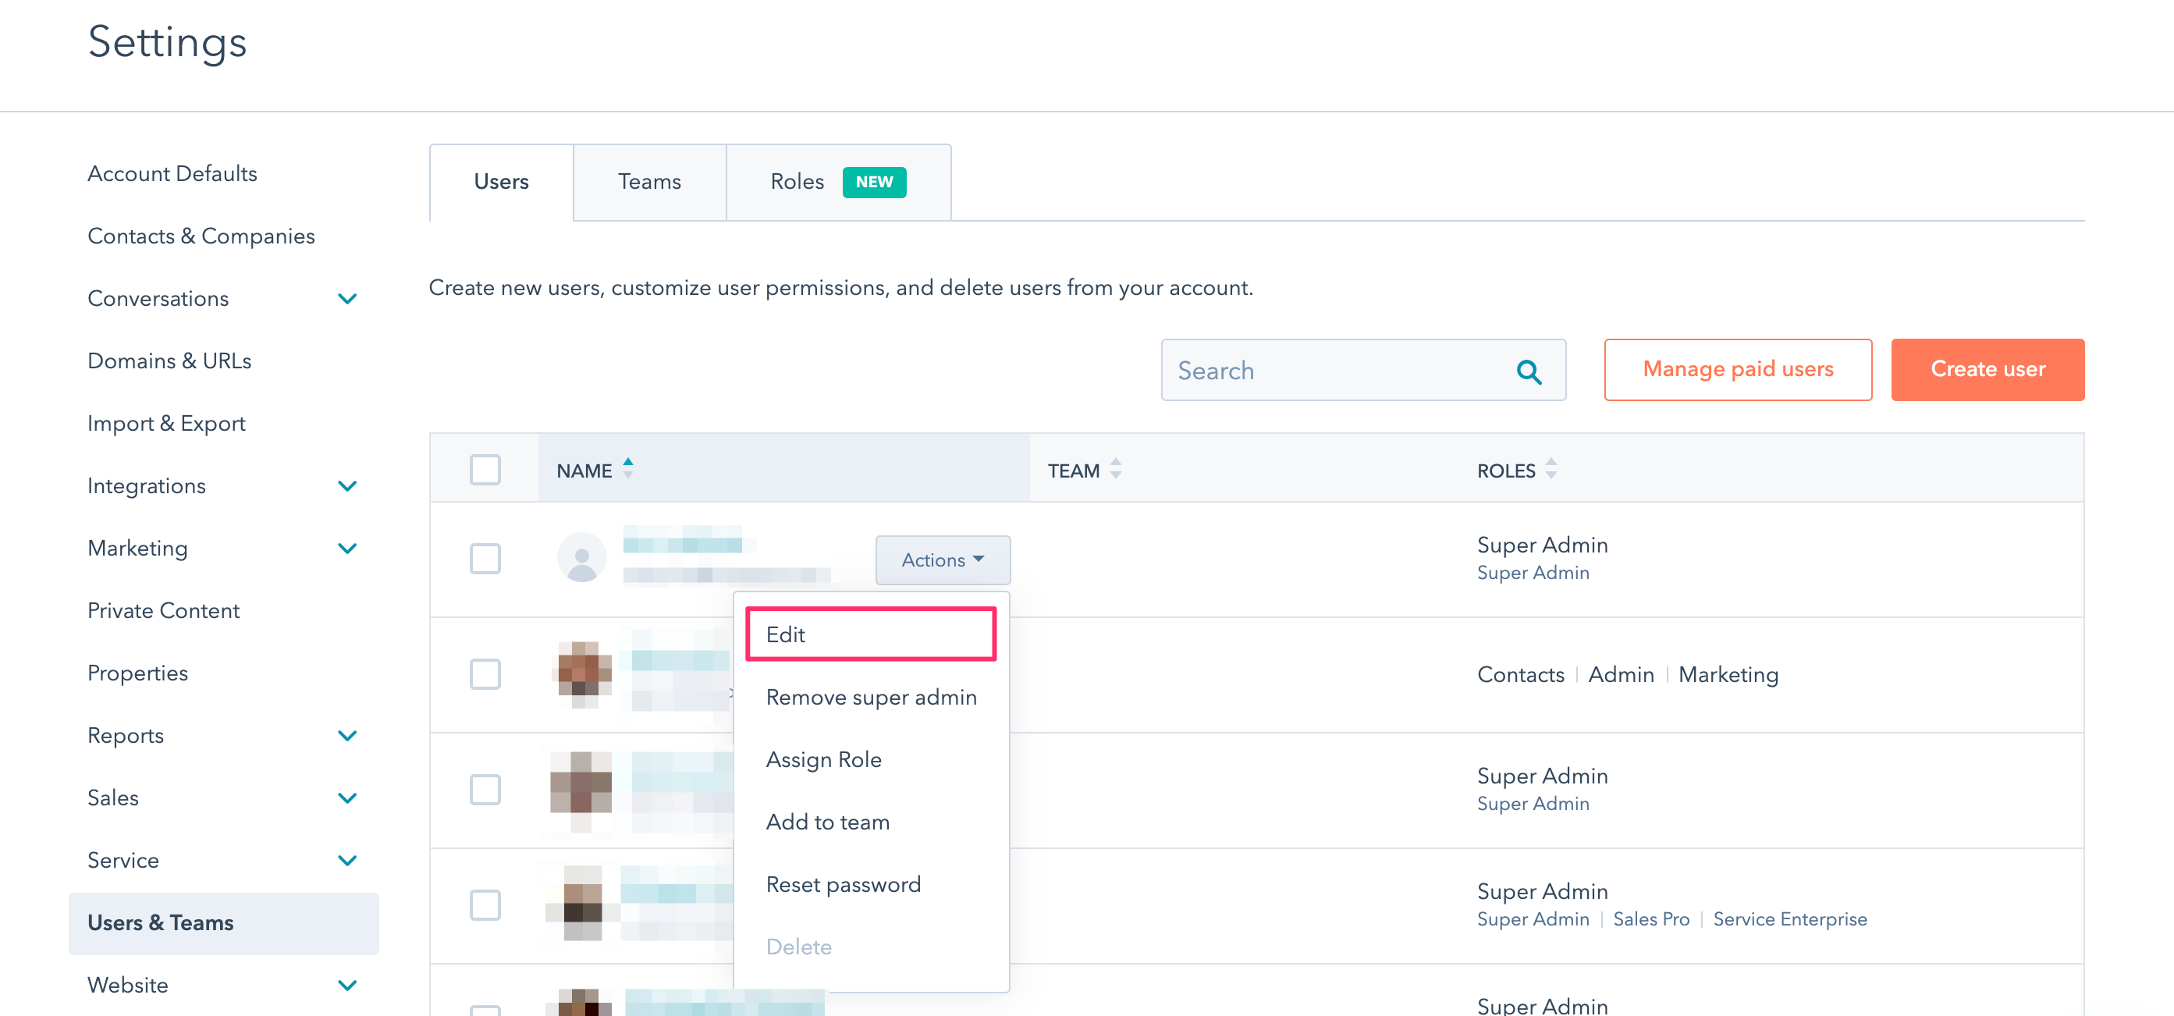The width and height of the screenshot is (2174, 1016).
Task: Check the third user row checkbox
Action: [485, 790]
